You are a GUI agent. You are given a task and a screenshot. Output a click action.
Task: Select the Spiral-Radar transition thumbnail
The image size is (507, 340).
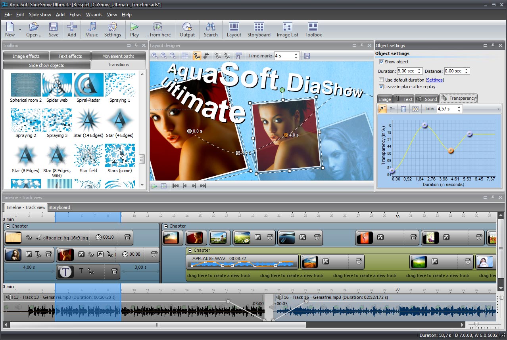88,85
